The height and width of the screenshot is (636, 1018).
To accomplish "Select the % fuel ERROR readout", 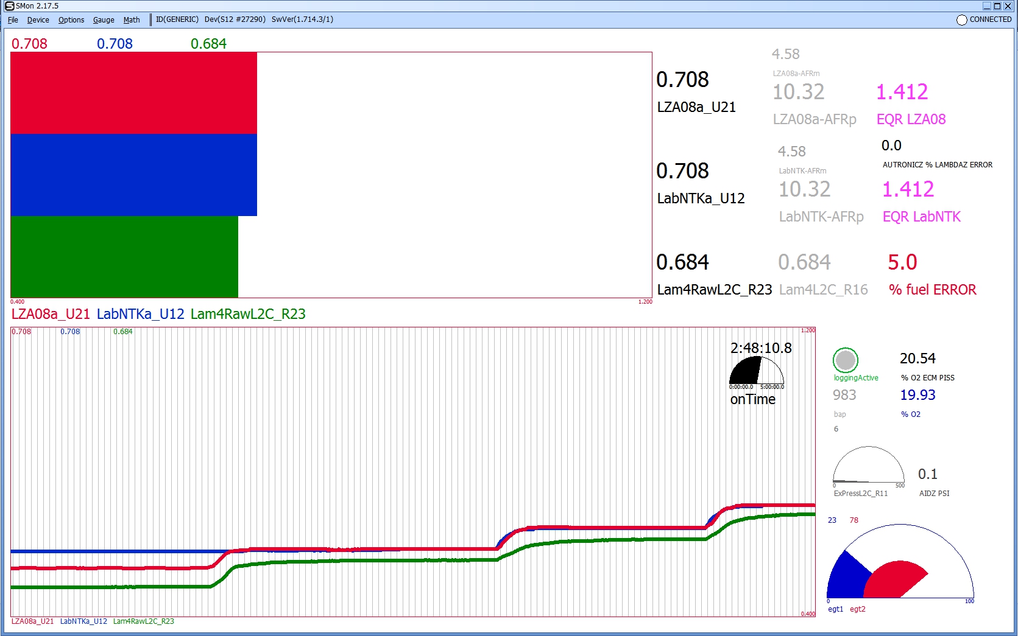I will tap(932, 290).
